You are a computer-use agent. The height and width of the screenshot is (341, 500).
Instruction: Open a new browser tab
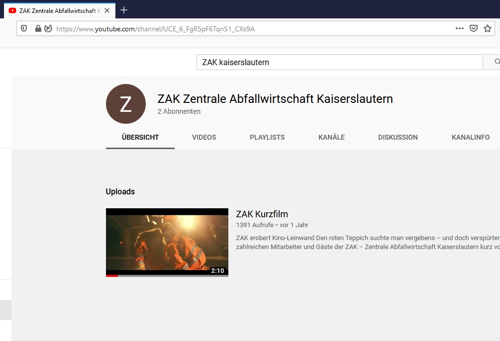coord(124,10)
